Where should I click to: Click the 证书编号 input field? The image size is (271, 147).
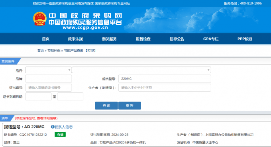[x=49, y=88]
